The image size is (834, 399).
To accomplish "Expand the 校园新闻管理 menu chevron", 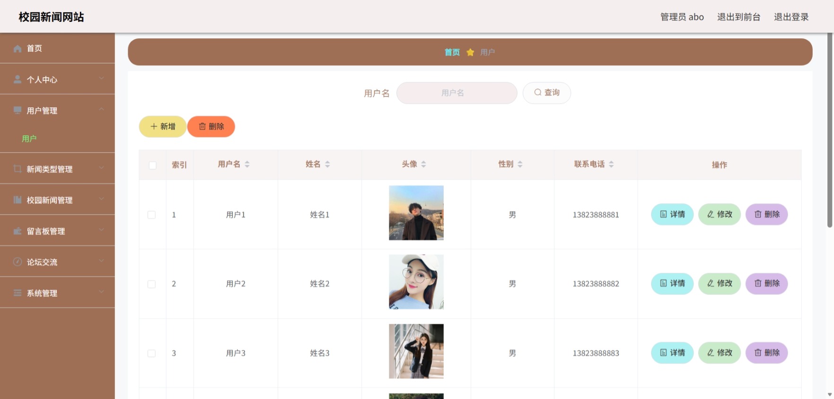I will pos(101,199).
